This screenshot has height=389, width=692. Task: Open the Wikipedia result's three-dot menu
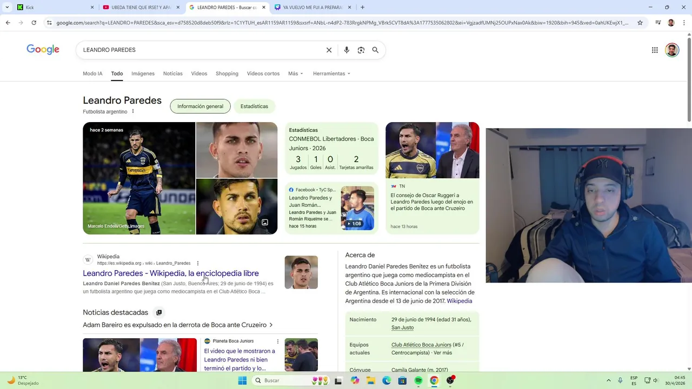(x=198, y=263)
